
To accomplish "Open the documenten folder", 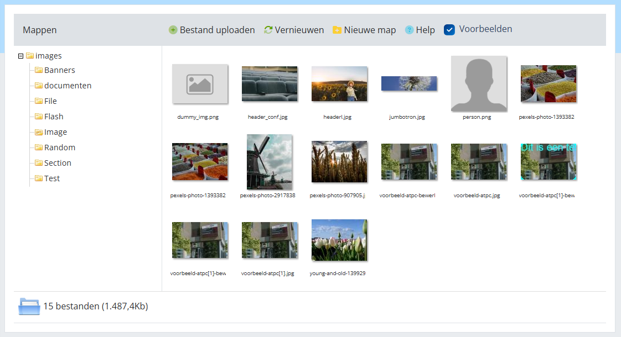I will (x=68, y=86).
